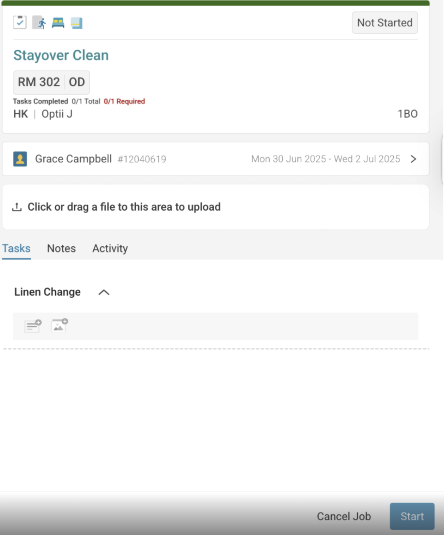444x535 pixels.
Task: Click the checklist clipboard icon
Action: (20, 22)
